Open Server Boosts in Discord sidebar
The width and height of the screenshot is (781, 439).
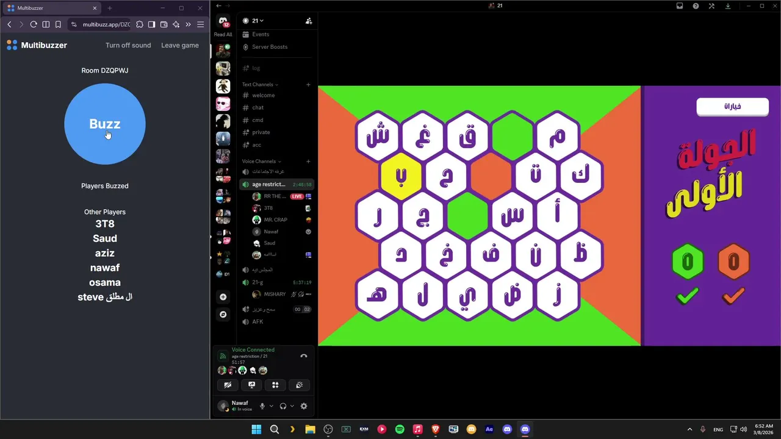[270, 47]
